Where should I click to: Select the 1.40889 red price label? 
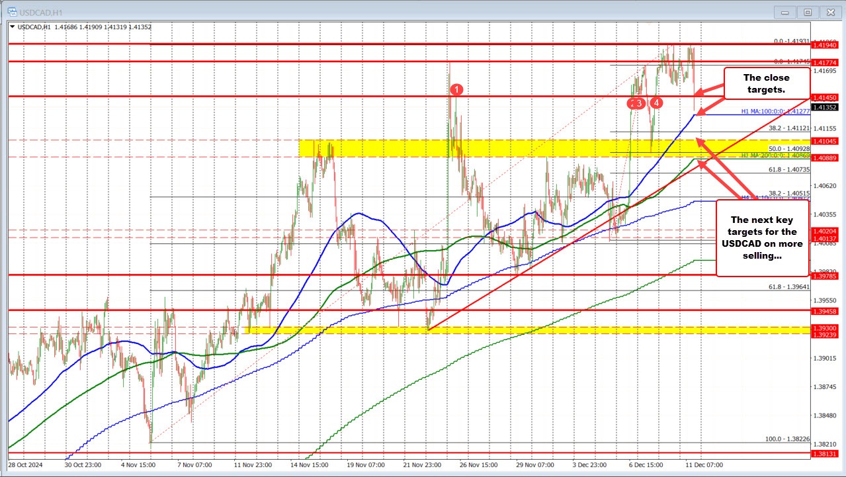point(826,157)
